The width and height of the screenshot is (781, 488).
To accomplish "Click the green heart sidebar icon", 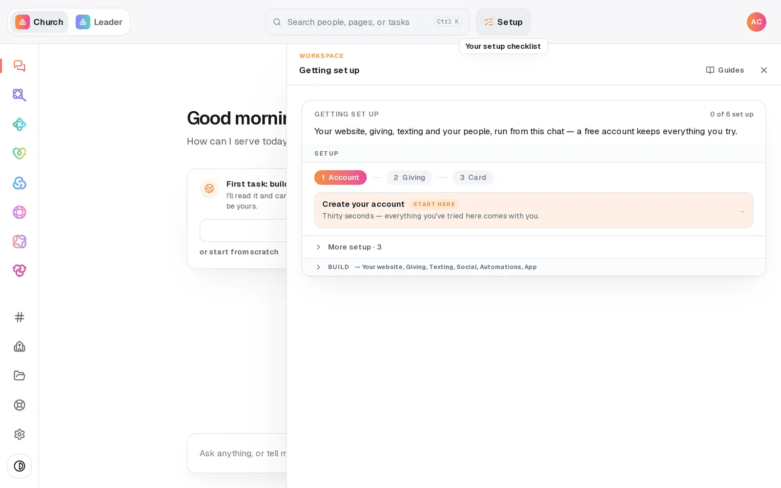I will click(x=20, y=154).
